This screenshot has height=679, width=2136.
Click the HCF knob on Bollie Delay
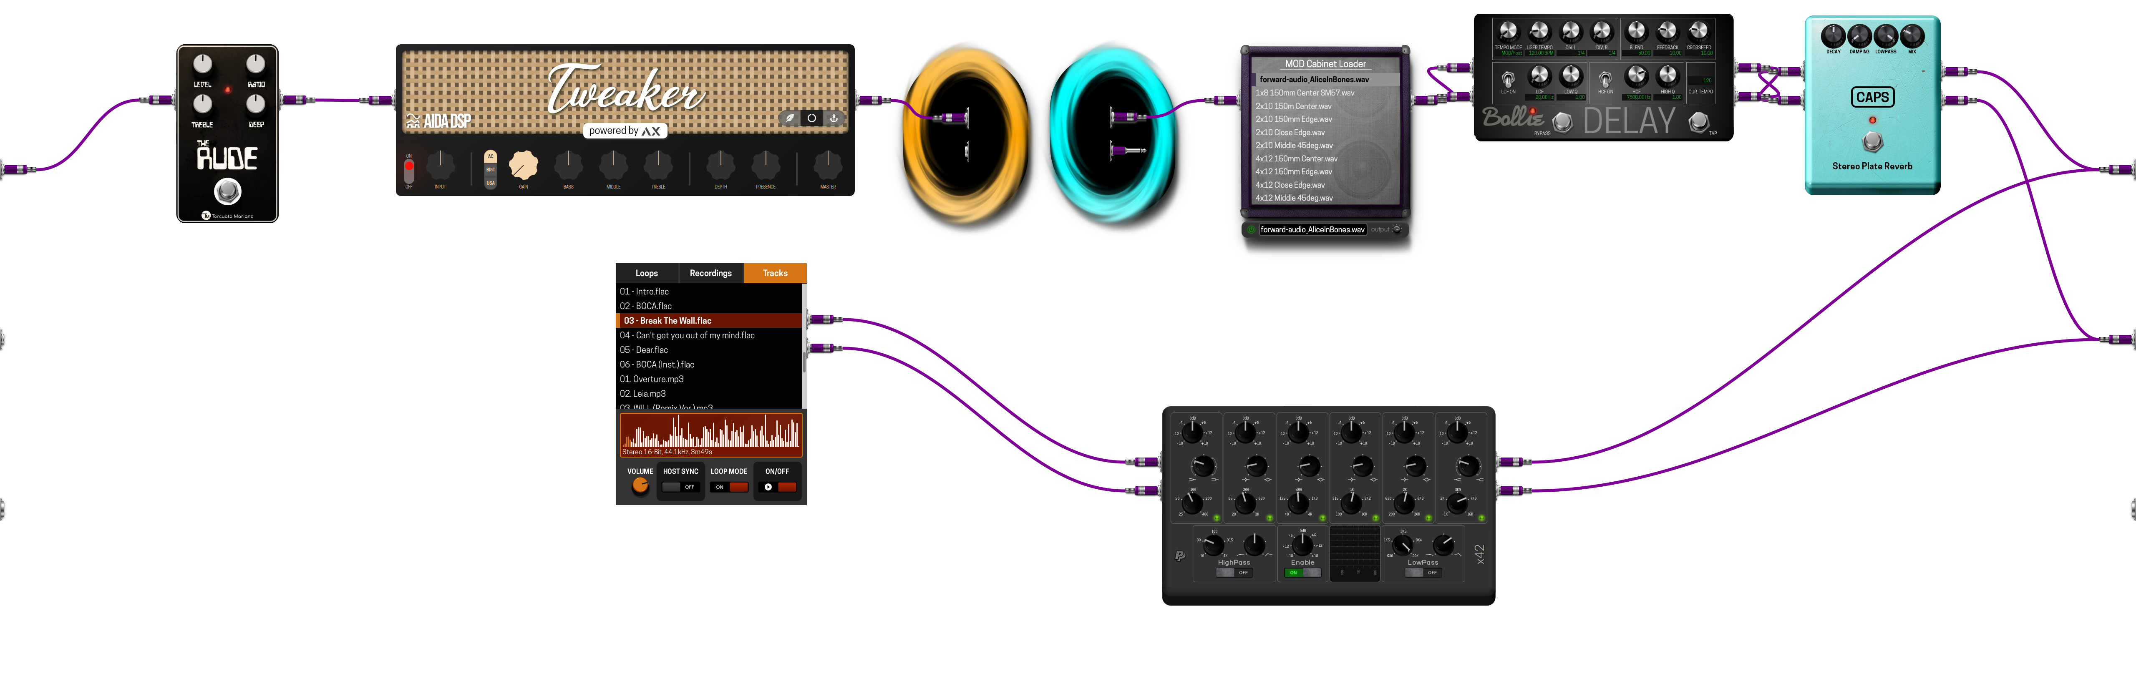pyautogui.click(x=1636, y=75)
